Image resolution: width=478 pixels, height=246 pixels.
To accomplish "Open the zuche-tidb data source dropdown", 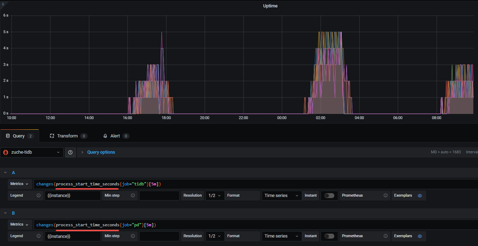I will 32,152.
